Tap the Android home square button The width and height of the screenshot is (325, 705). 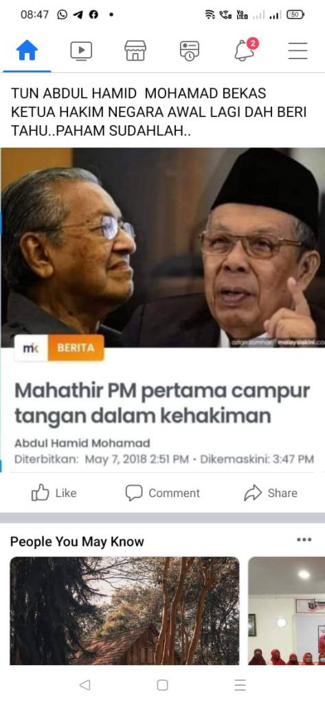[162, 685]
